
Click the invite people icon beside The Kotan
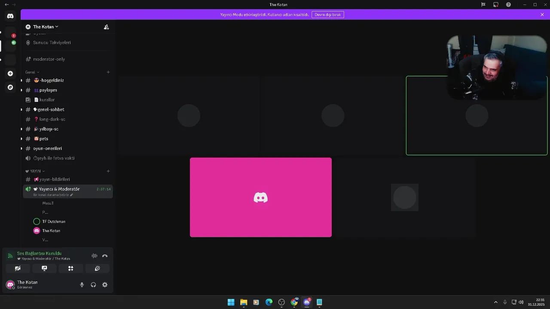(x=106, y=27)
